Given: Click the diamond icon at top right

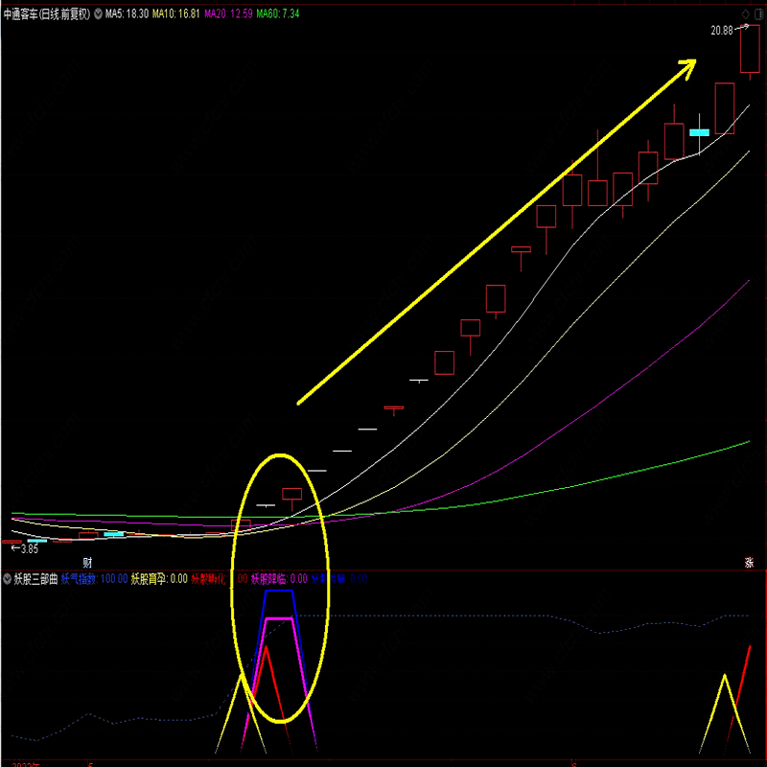Looking at the screenshot, I should pyautogui.click(x=745, y=13).
